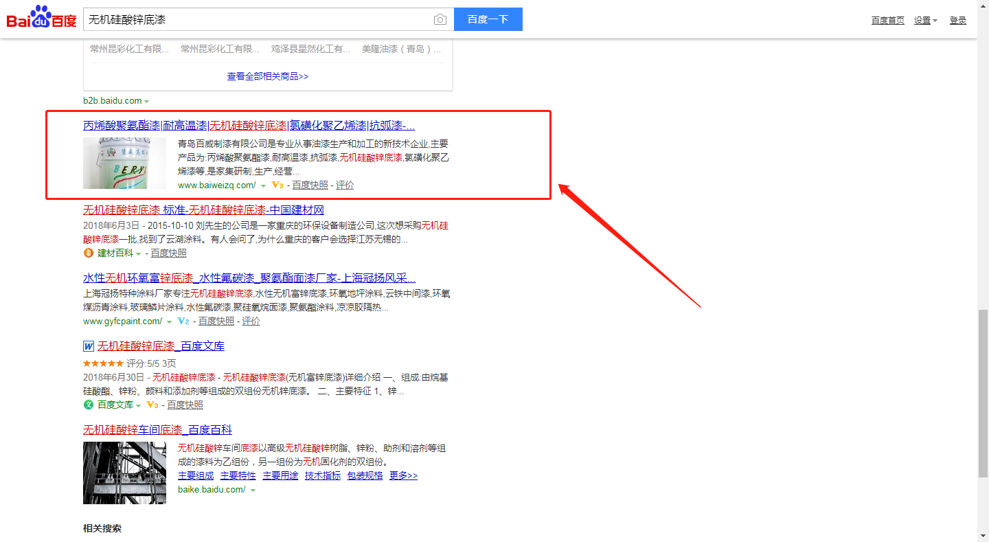Click V2 badge beside gyfcpaint.com
Screen dimensions: 989x542
183,321
